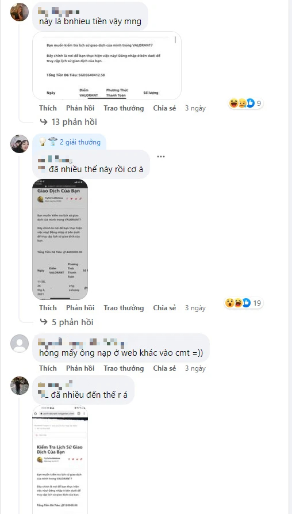
Task: Expand the 5 phản hồi replies
Action: coord(67,322)
